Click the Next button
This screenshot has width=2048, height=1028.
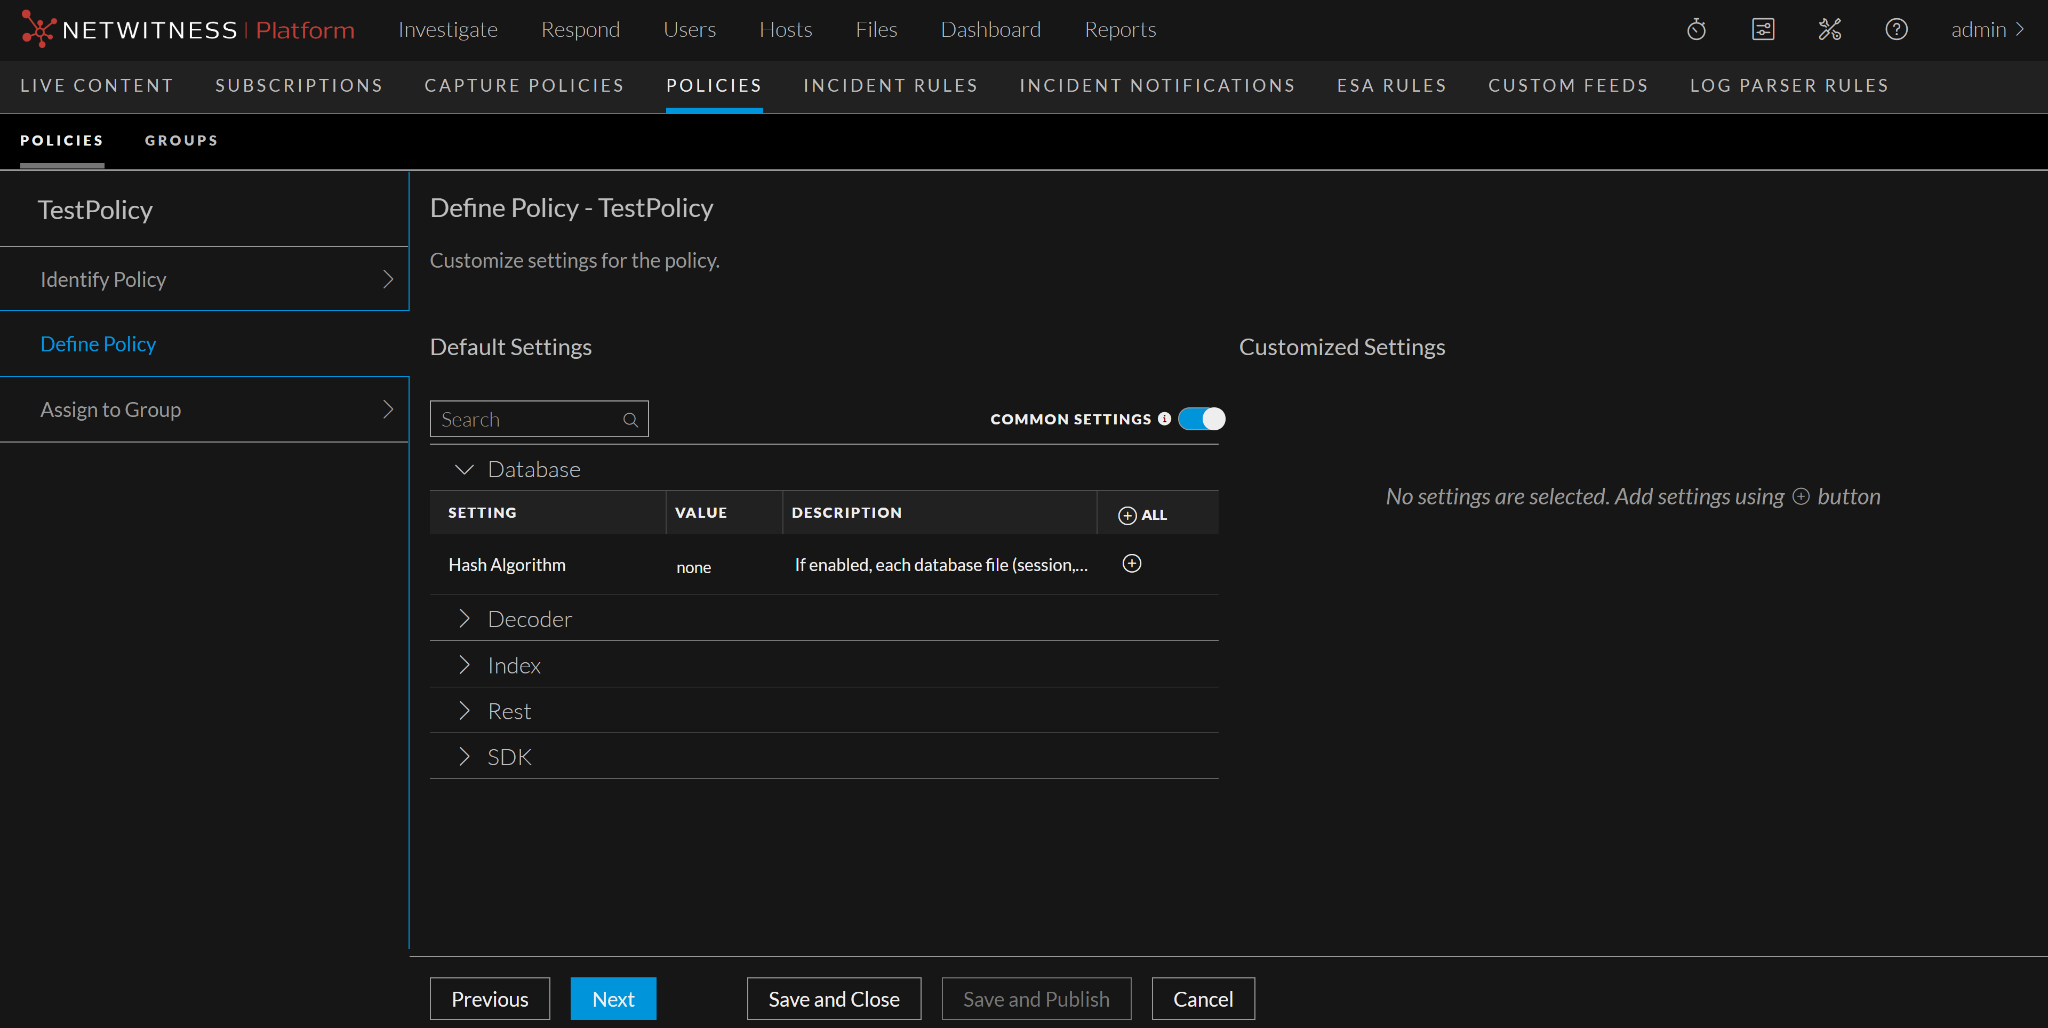(613, 999)
